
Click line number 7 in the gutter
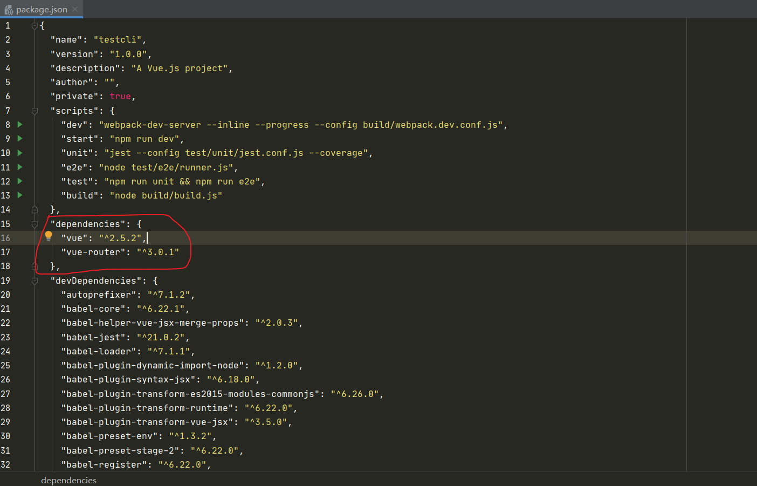point(8,111)
